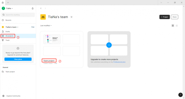Switch to list view
The height and width of the screenshot is (99, 185).
(177, 26)
